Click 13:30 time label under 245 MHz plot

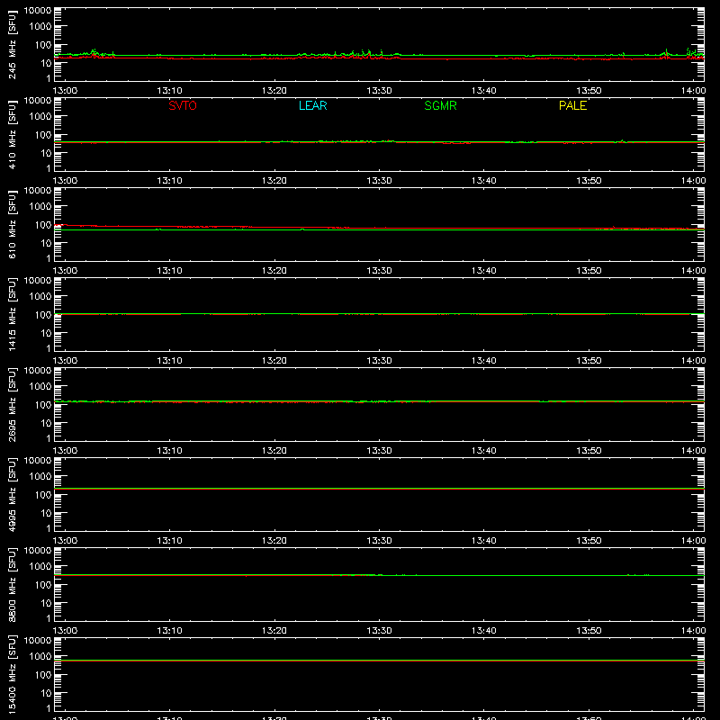point(379,91)
